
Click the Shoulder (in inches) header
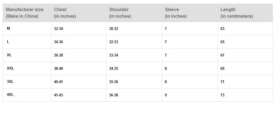pyautogui.click(x=120, y=13)
